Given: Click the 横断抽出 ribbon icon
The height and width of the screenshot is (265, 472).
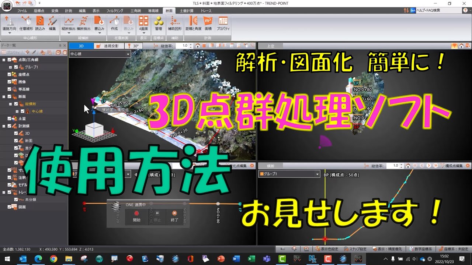Looking at the screenshot, I should (84, 23).
